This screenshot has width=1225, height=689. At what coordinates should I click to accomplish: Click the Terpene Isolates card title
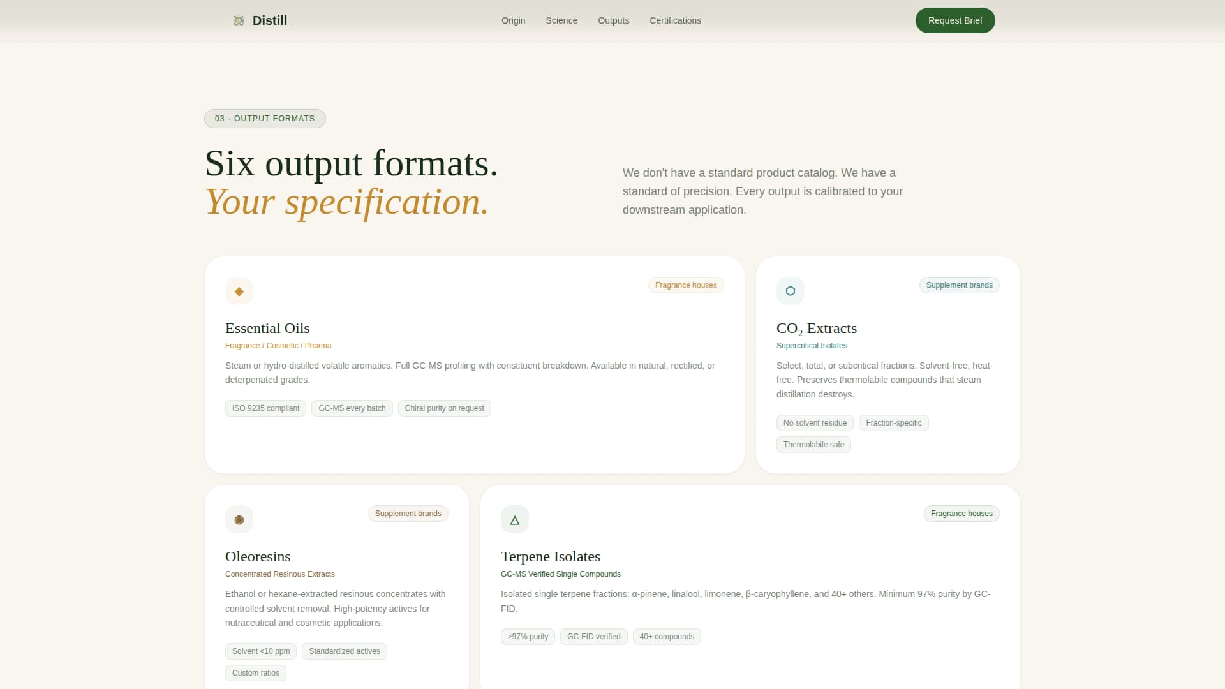pyautogui.click(x=550, y=556)
